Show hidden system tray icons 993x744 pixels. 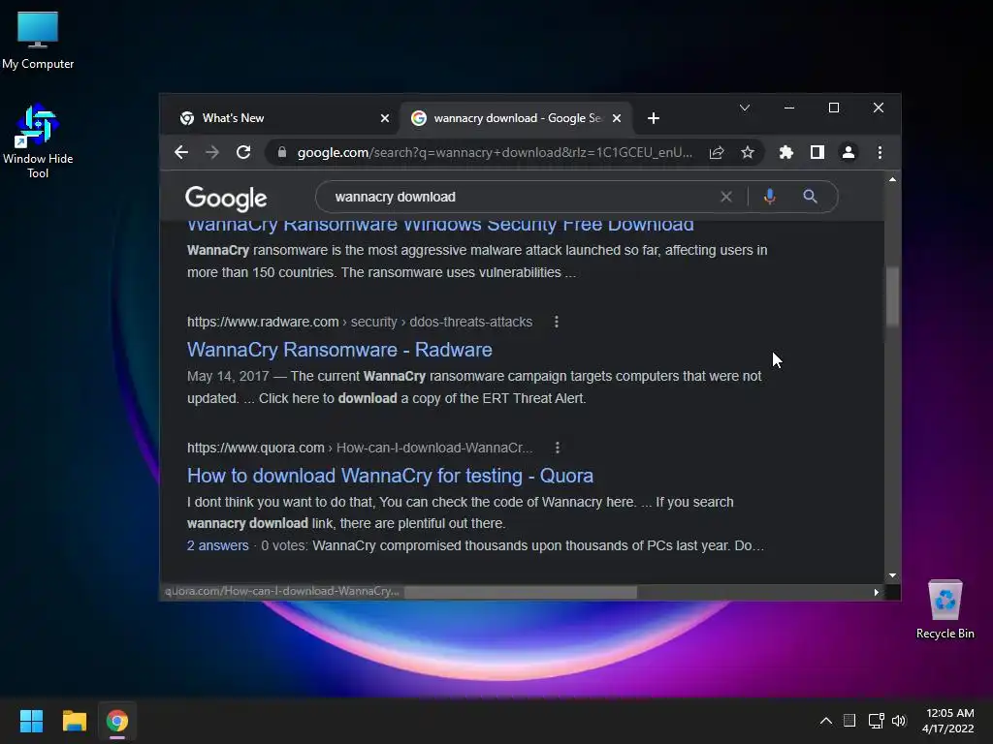click(x=826, y=721)
